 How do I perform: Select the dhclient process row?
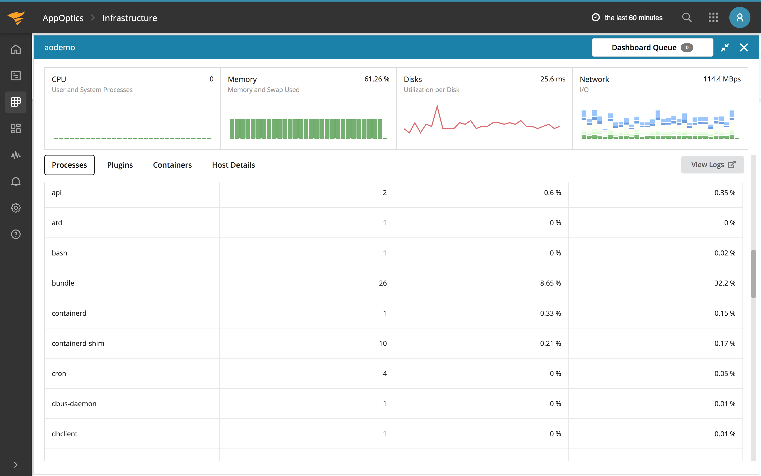pyautogui.click(x=393, y=434)
